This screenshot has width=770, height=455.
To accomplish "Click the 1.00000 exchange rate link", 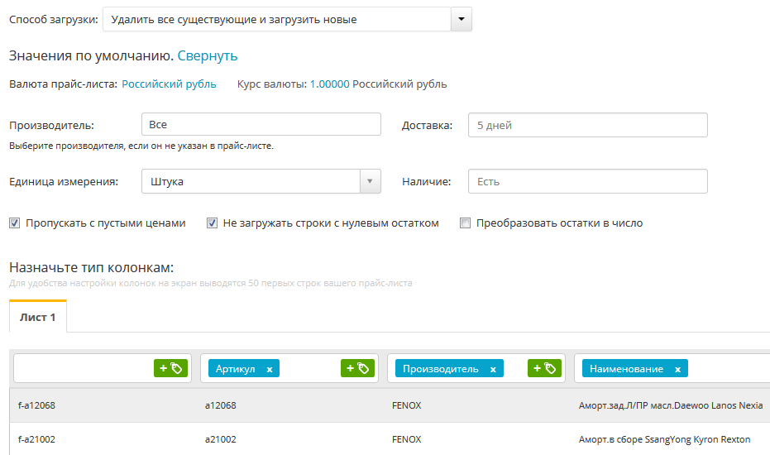I will [x=329, y=84].
